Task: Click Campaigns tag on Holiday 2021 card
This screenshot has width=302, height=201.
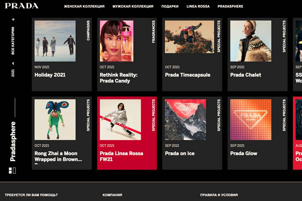Action: pyautogui.click(x=88, y=30)
